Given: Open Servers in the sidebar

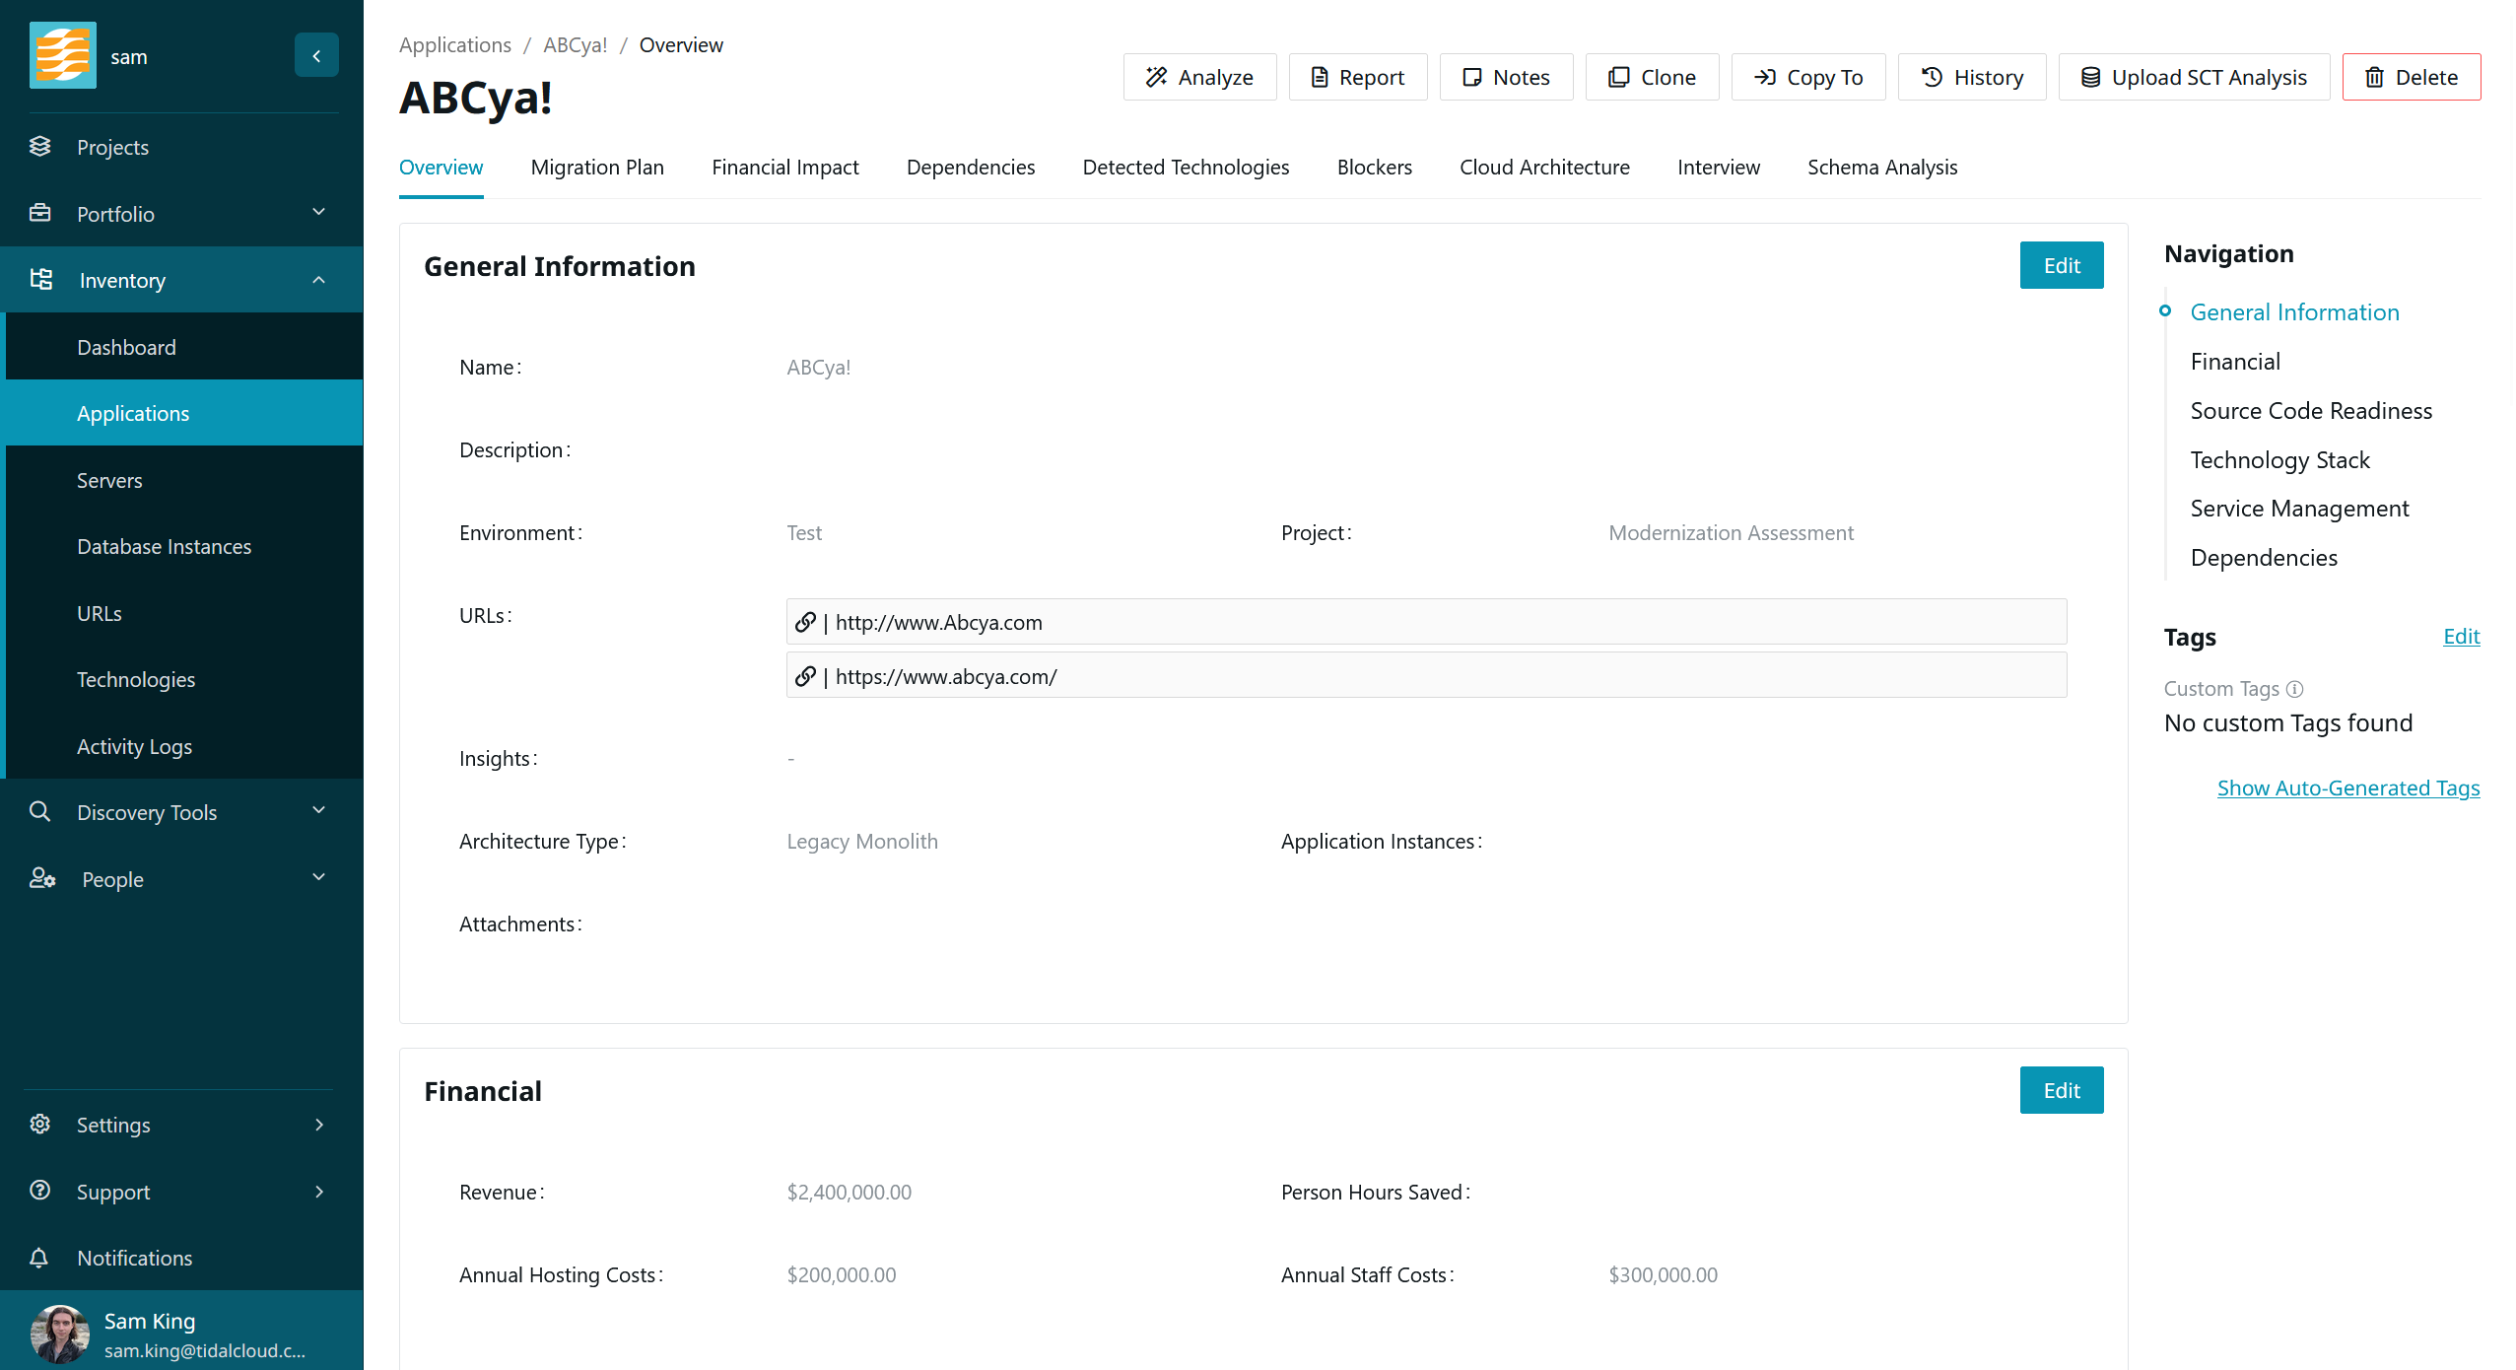Looking at the screenshot, I should [x=184, y=480].
